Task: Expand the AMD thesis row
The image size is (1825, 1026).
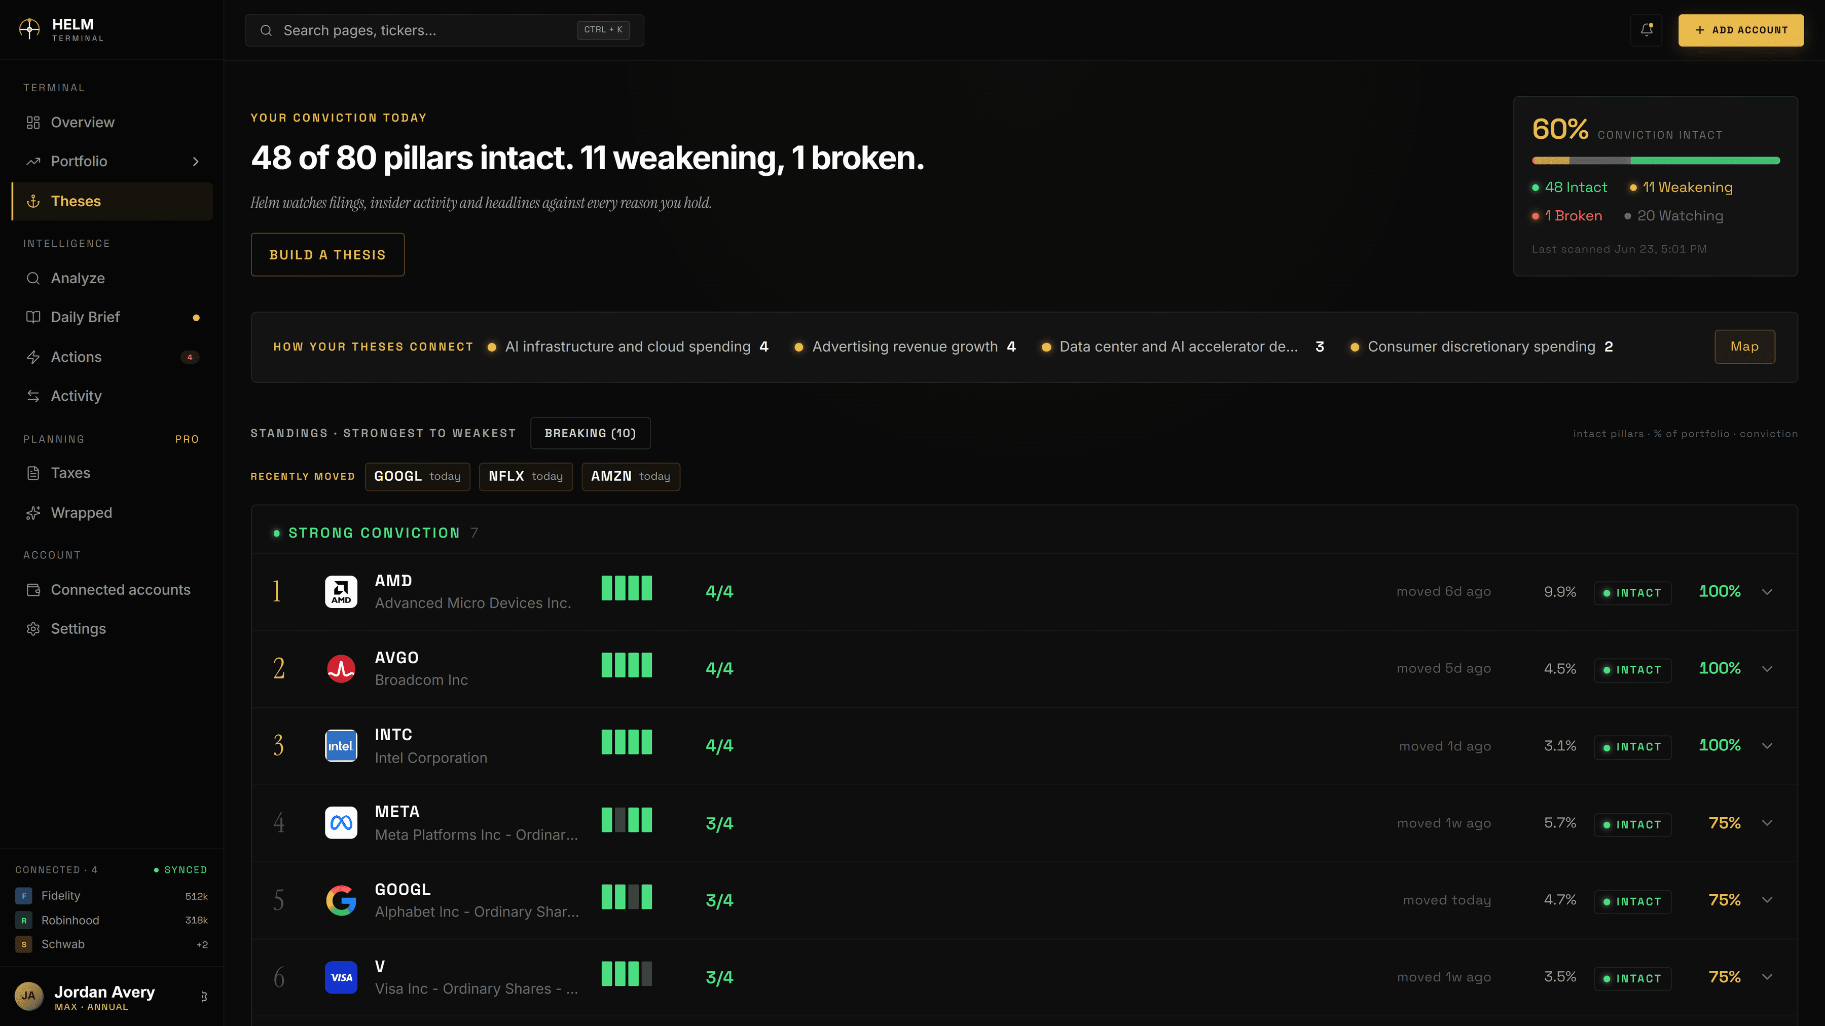Action: click(1767, 592)
